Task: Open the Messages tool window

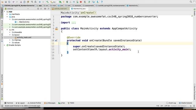Action: point(50,103)
